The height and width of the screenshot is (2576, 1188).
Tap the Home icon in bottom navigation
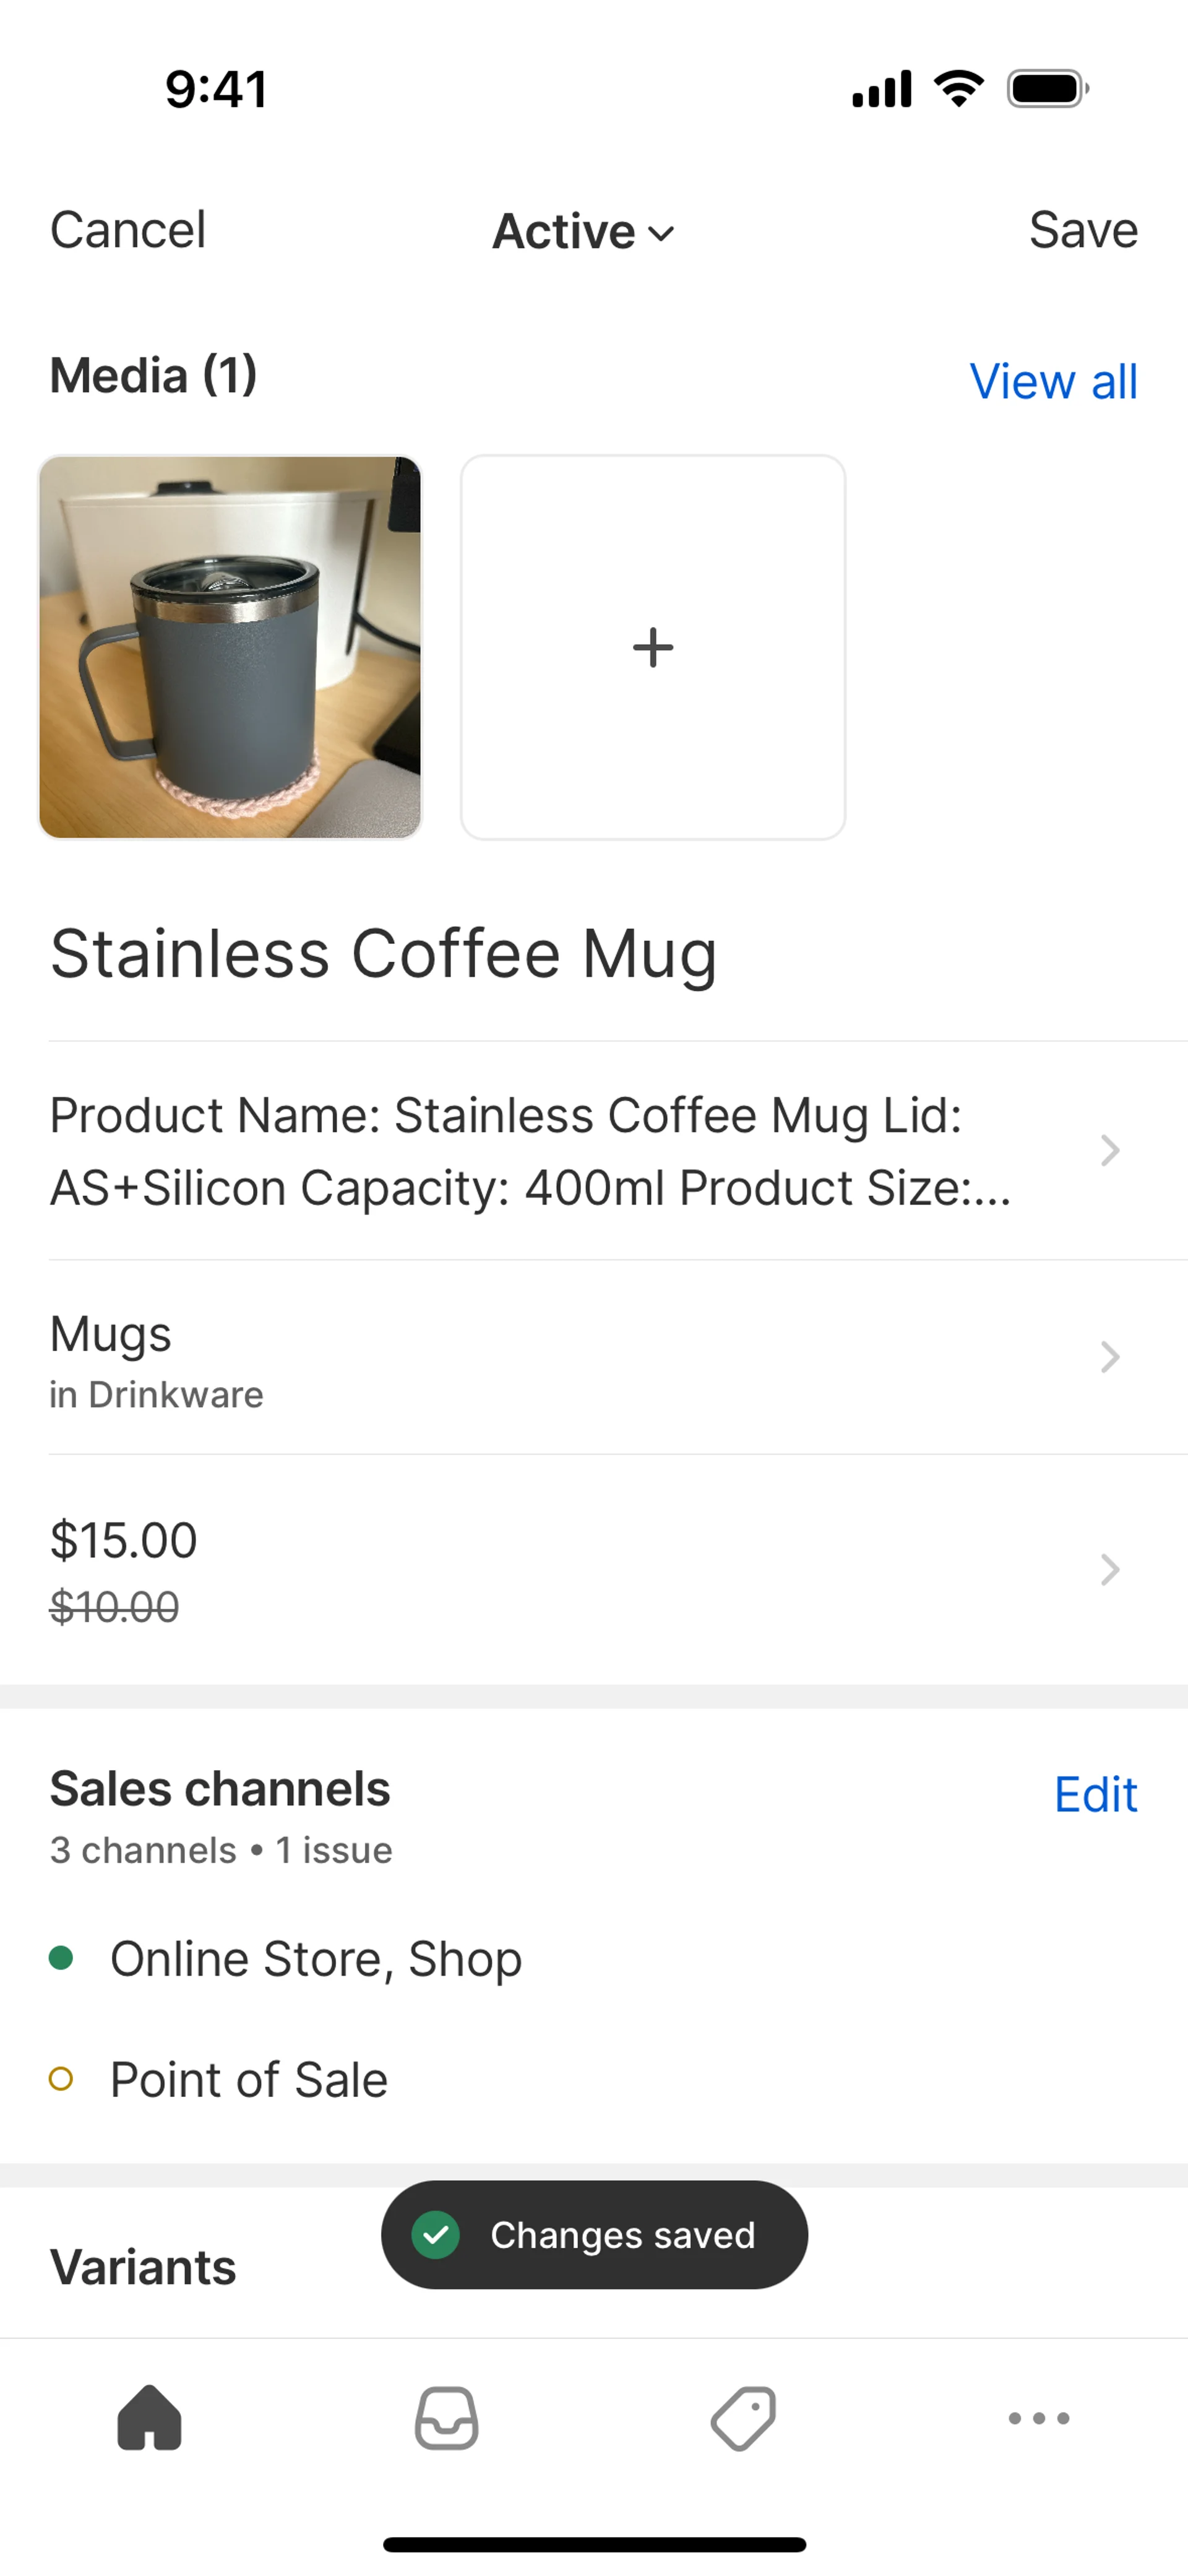pos(149,2418)
